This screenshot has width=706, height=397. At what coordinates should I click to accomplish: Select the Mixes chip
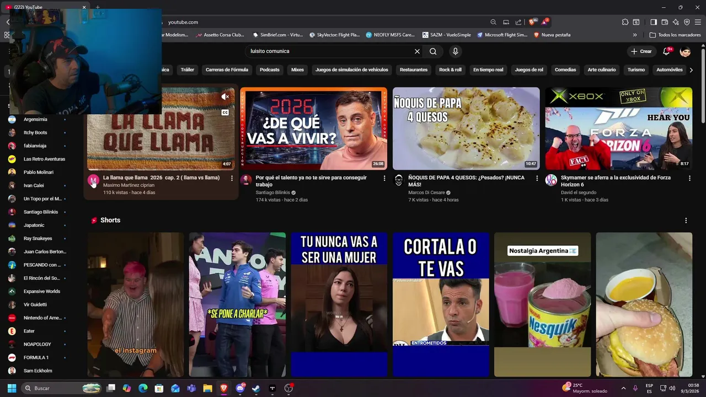297,70
